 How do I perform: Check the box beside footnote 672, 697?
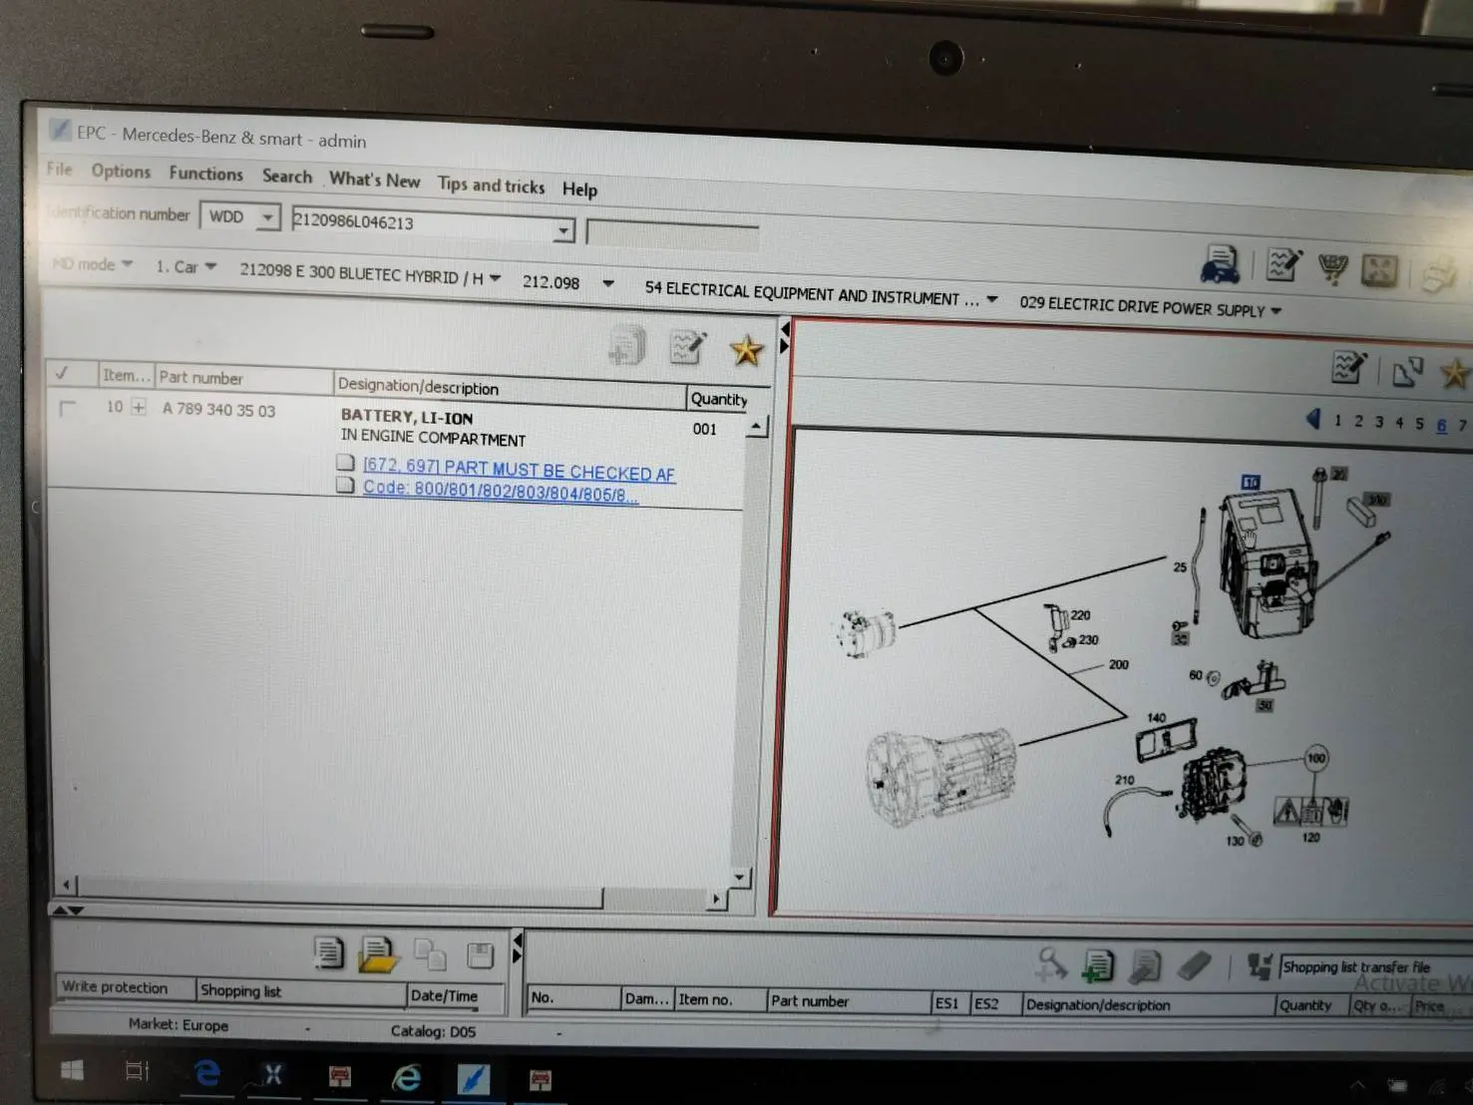pos(346,463)
